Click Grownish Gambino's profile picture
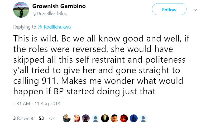This screenshot has height=125, width=211. point(21,10)
